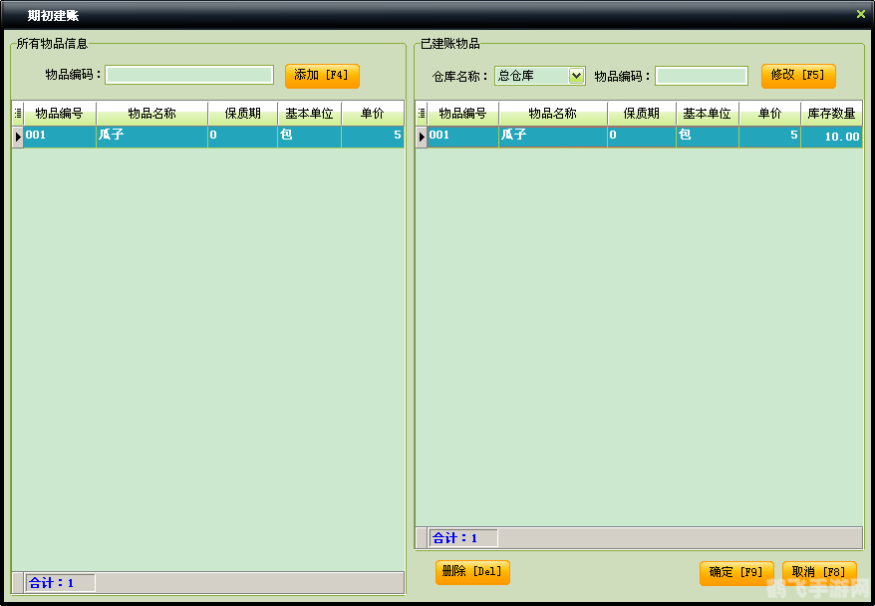
Task: Open the 仓库名称 warehouse dropdown showing 总仓库
Action: tap(538, 75)
